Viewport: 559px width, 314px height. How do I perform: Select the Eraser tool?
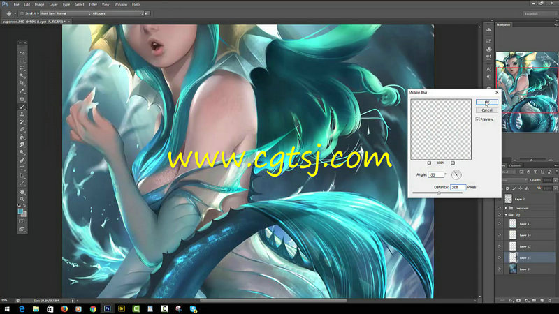pos(22,130)
